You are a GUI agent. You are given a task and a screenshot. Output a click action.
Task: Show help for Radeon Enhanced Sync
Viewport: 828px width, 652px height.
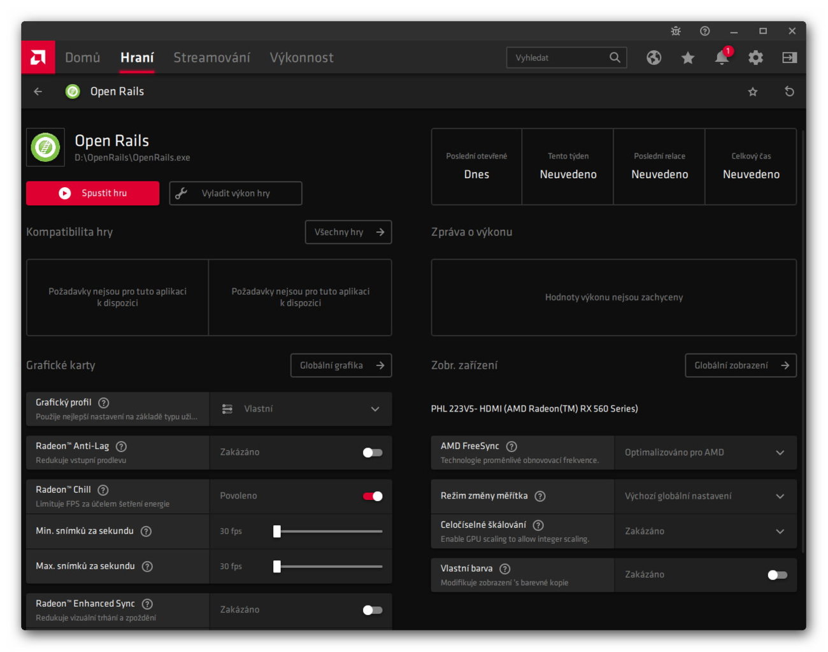pyautogui.click(x=147, y=604)
